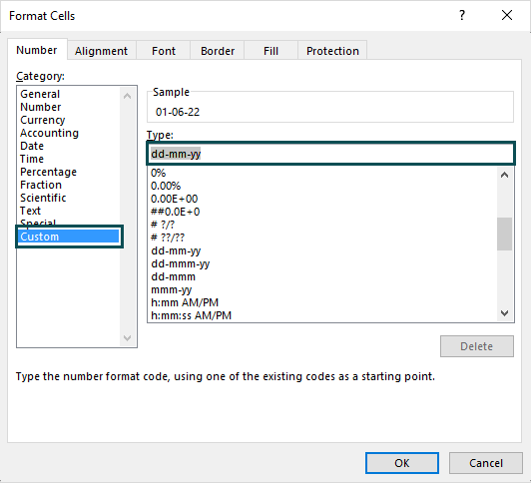Pick the # ?/? format code
The image size is (531, 483).
tap(323, 225)
